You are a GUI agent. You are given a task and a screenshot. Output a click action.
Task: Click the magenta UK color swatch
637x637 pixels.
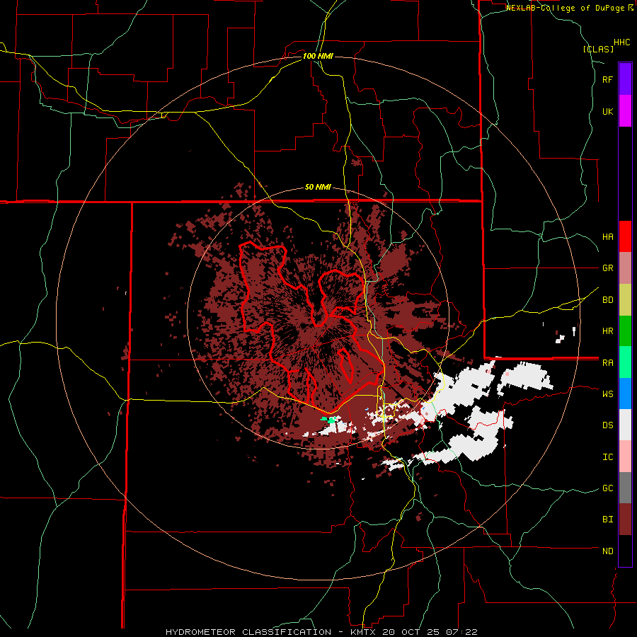coord(625,111)
